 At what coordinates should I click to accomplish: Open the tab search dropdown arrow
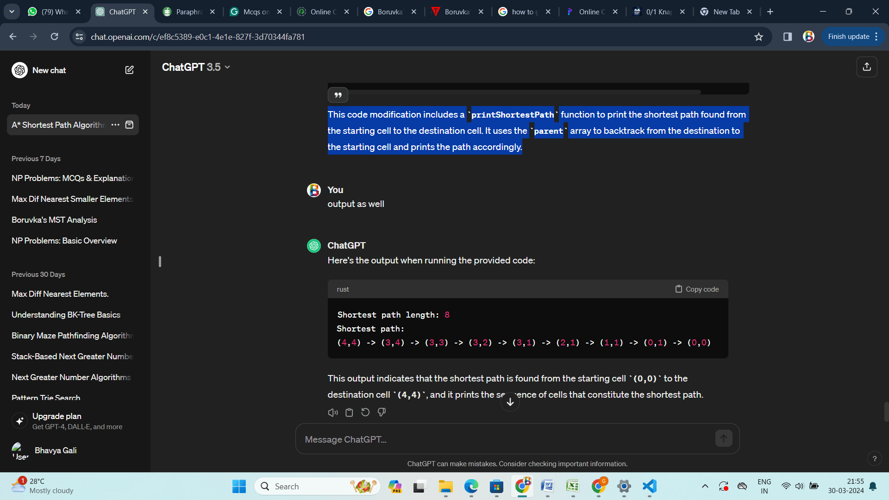12,12
